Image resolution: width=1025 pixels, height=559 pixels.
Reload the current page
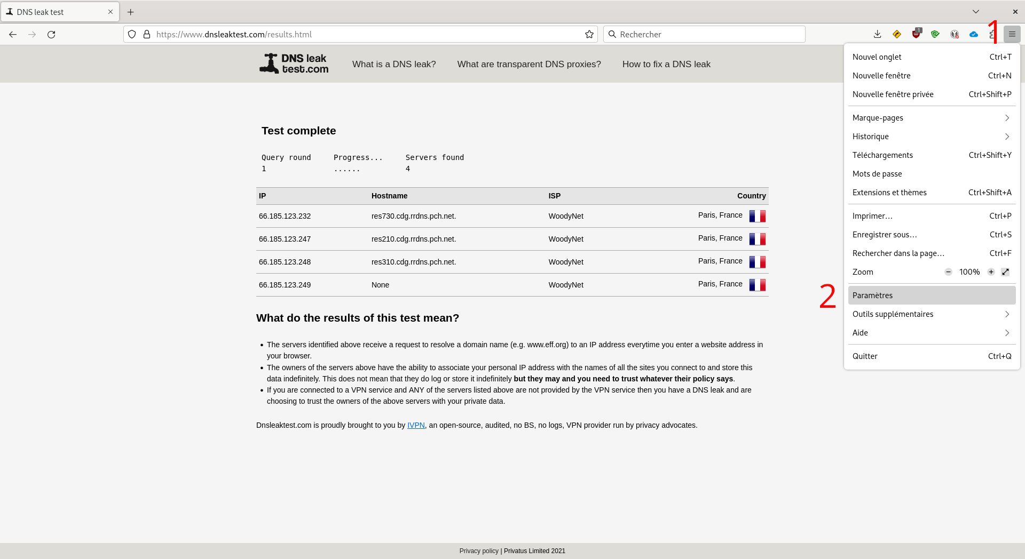click(51, 34)
